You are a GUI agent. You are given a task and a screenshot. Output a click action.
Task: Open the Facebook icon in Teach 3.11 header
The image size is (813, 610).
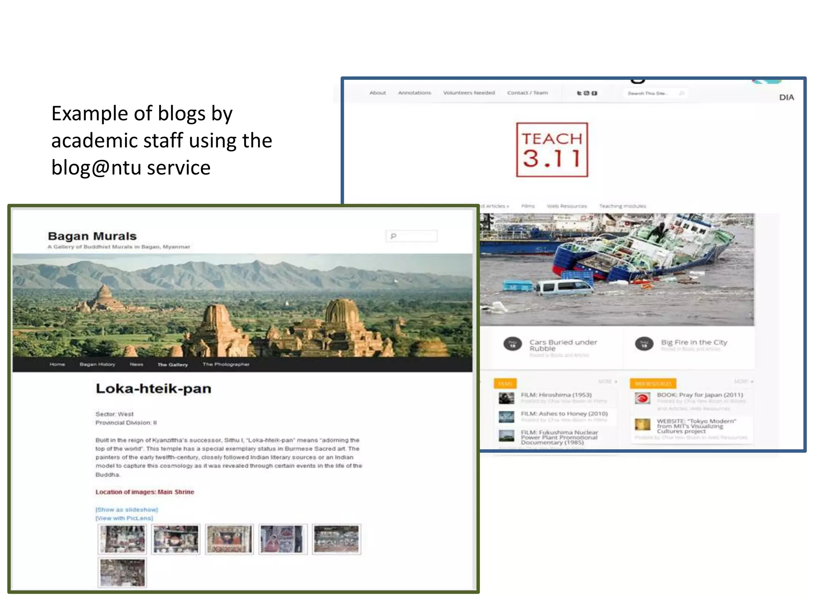point(594,93)
